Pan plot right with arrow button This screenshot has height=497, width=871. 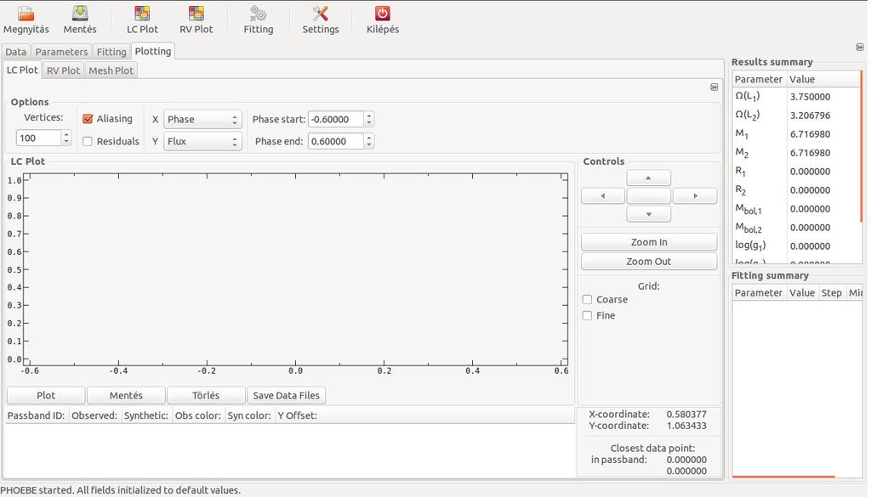[695, 195]
